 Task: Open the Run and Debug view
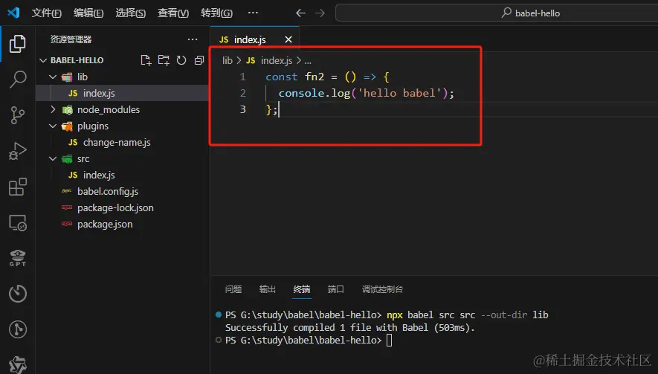[17, 151]
